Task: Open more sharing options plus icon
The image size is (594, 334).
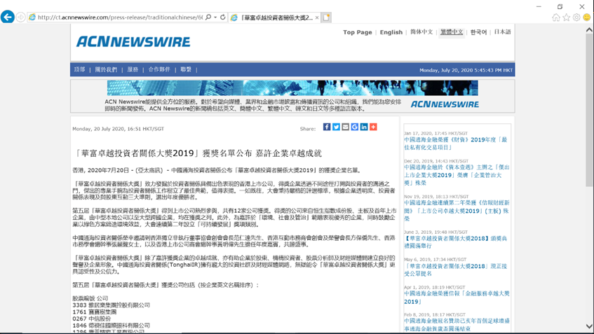Action: (x=373, y=127)
